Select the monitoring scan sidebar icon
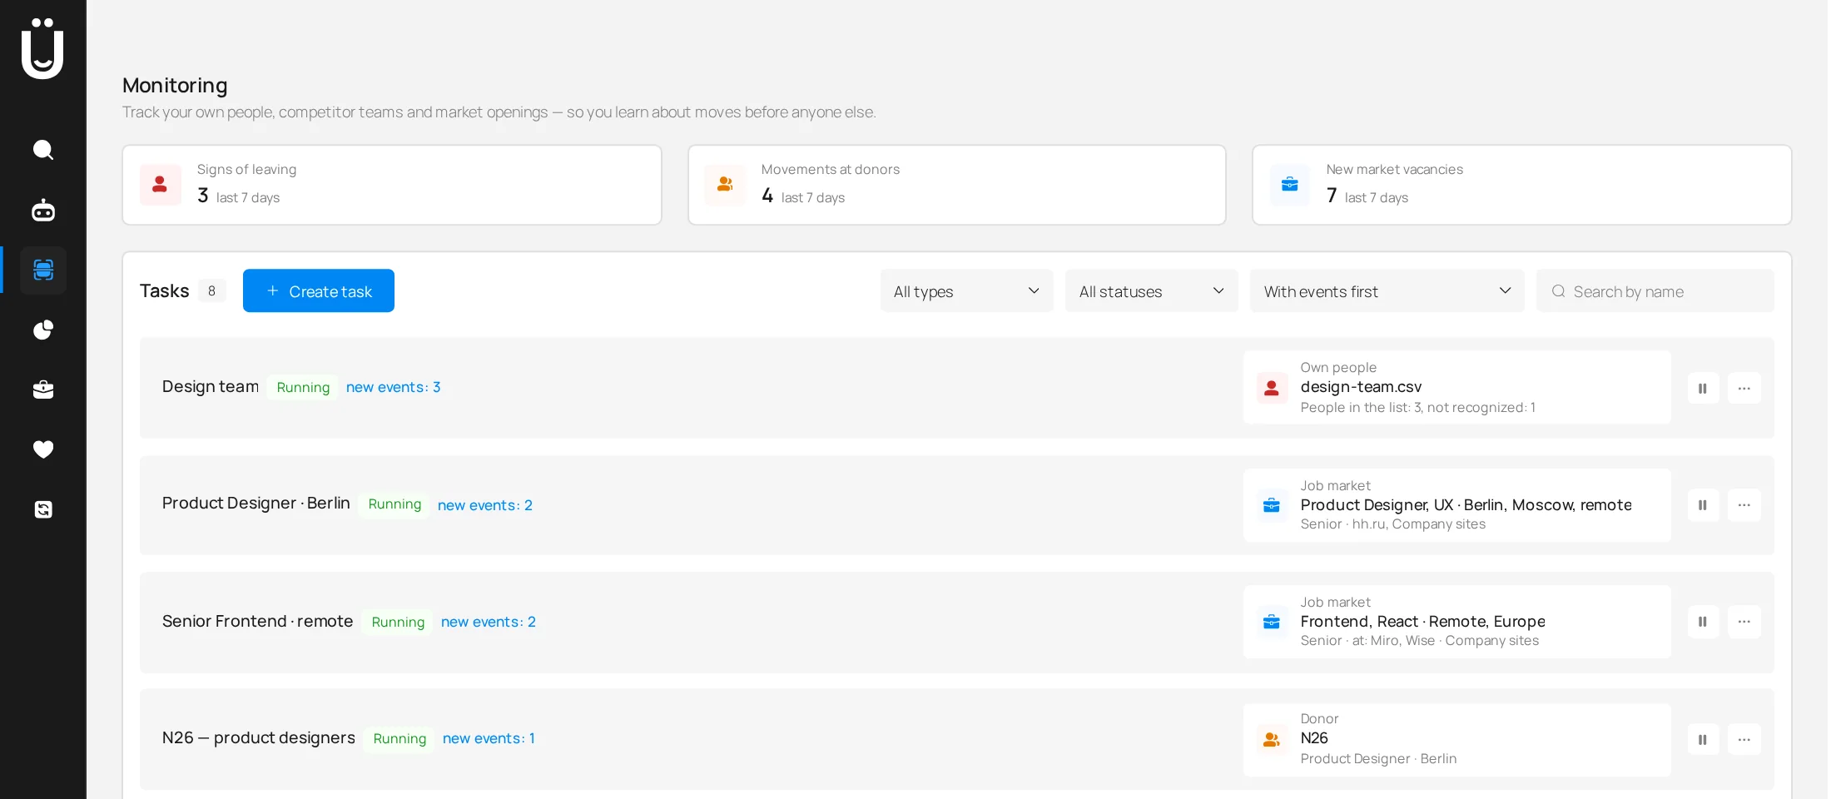Screen dimensions: 1831x799 [43, 270]
